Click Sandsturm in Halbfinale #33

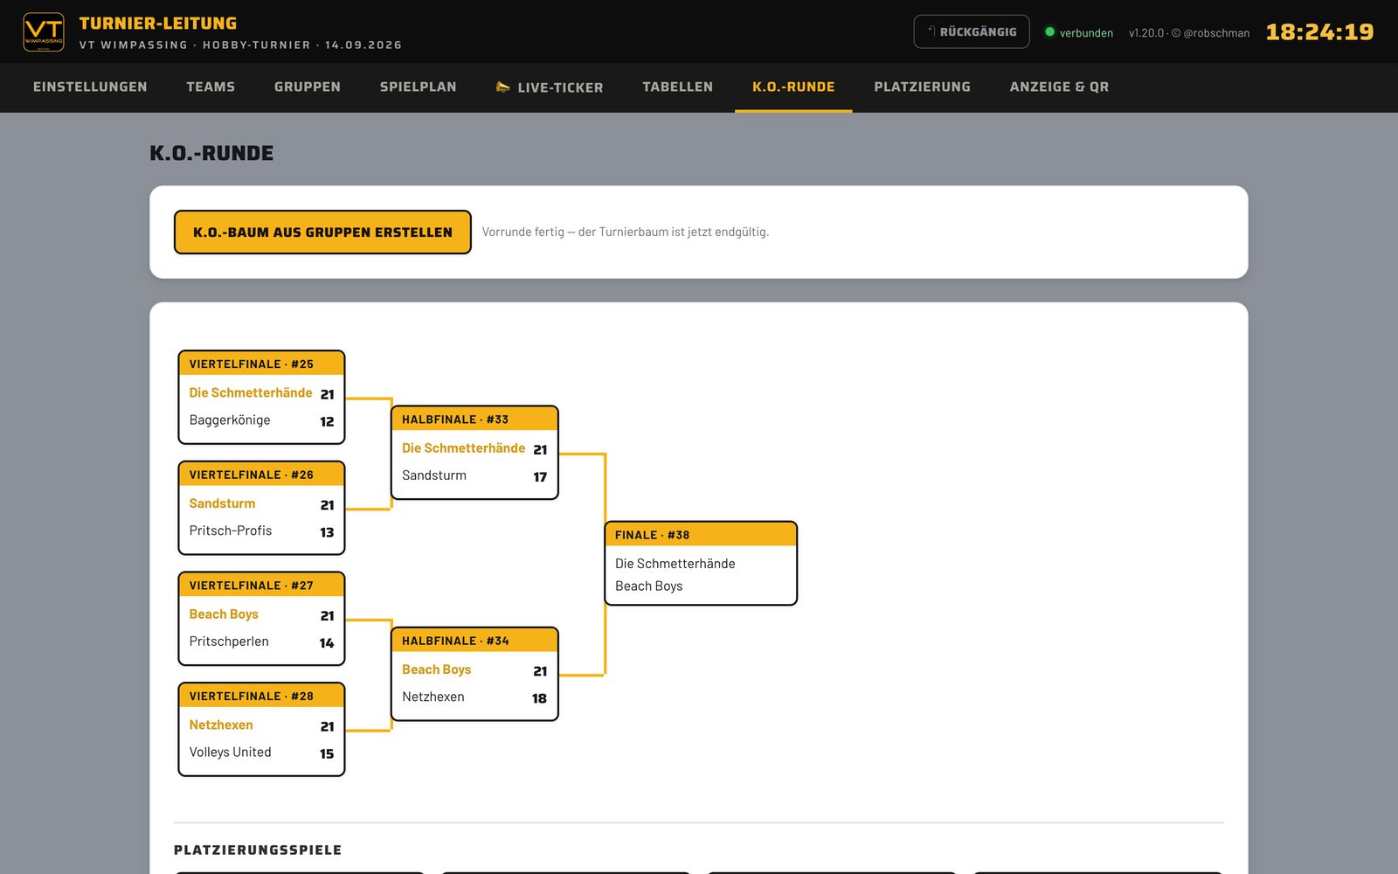click(x=434, y=475)
